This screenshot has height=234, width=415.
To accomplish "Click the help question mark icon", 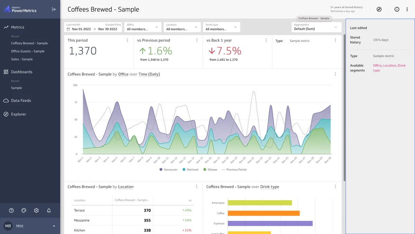I will [11, 210].
